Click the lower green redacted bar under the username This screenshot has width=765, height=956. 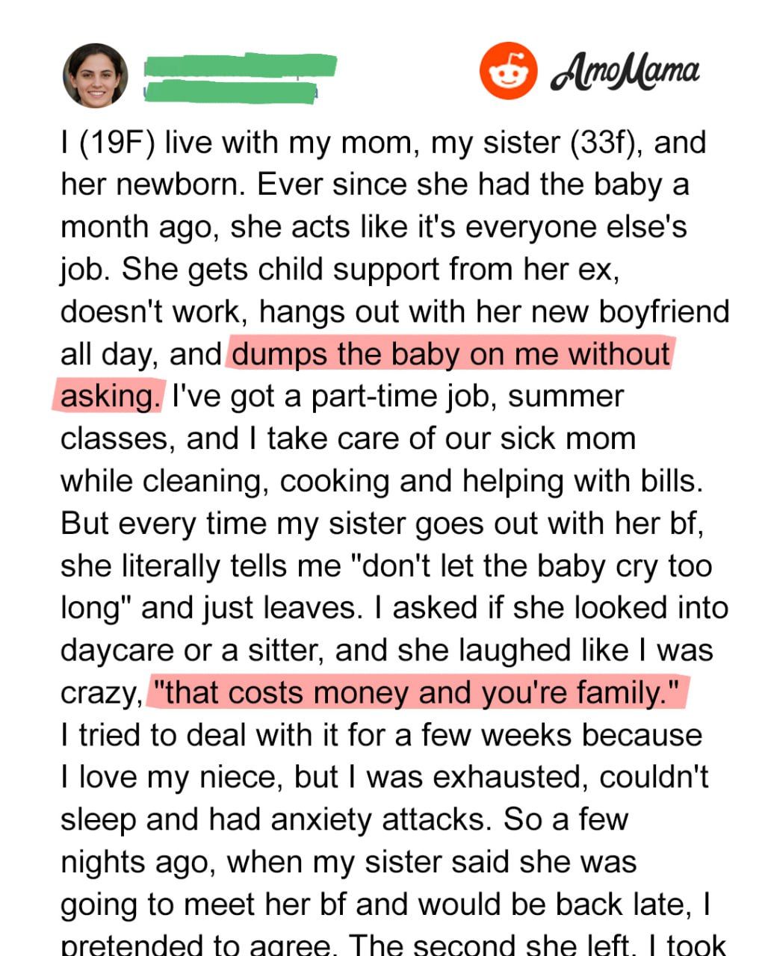(x=230, y=93)
